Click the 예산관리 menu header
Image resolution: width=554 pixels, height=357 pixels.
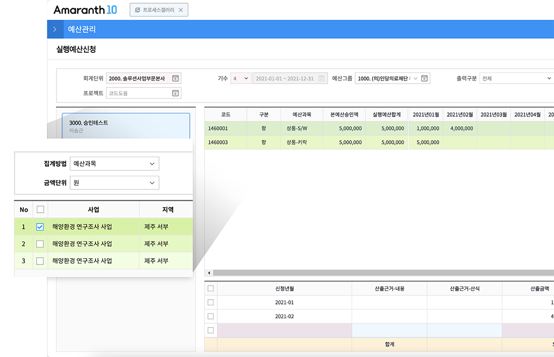82,29
